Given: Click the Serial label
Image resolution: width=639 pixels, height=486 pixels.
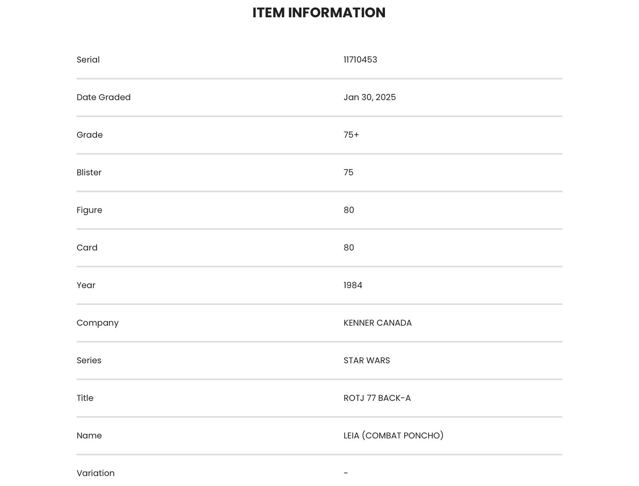Looking at the screenshot, I should pos(88,60).
